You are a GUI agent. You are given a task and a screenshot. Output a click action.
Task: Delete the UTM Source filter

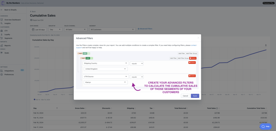pyautogui.click(x=192, y=76)
